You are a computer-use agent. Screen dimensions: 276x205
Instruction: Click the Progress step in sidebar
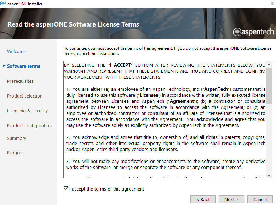[x=16, y=152]
